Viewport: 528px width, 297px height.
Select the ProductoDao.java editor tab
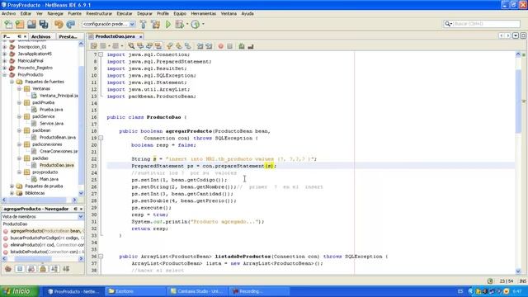coord(115,36)
